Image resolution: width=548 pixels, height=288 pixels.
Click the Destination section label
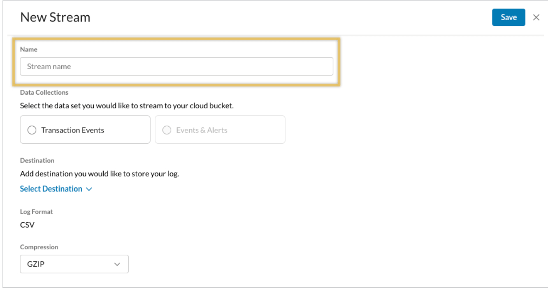37,160
